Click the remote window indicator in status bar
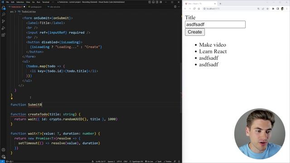This screenshot has width=290, height=163. click(x=2, y=161)
